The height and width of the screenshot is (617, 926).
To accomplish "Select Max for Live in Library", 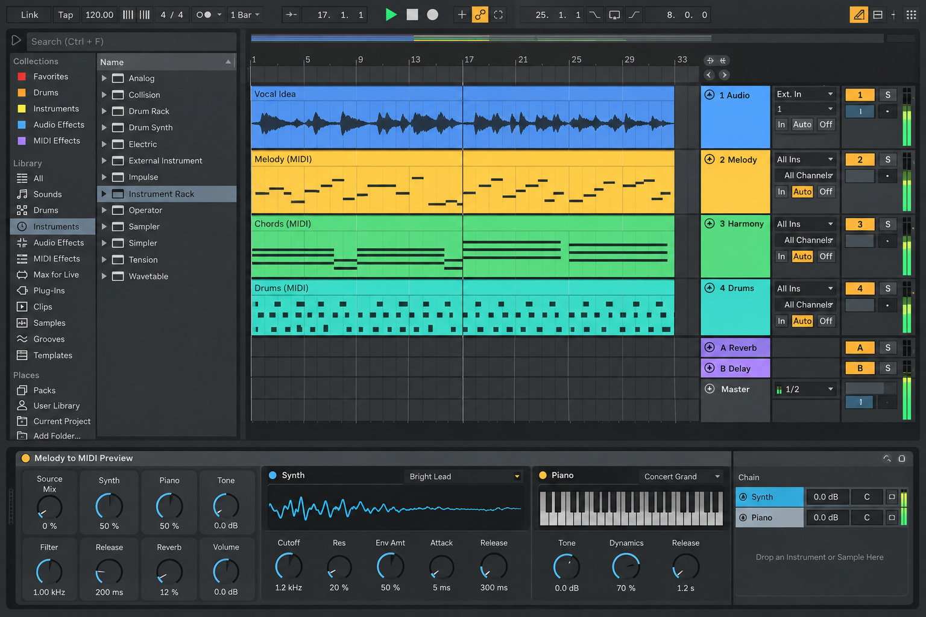I will [56, 274].
